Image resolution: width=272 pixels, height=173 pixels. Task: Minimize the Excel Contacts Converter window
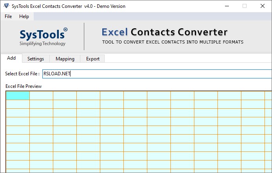[x=227, y=6]
